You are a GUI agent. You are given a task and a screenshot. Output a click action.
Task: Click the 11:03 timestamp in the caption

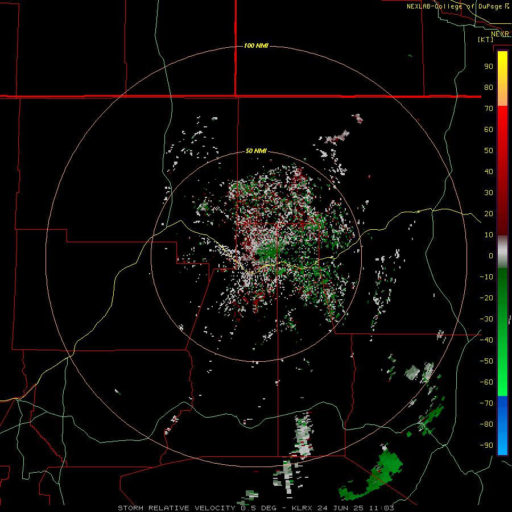click(382, 508)
